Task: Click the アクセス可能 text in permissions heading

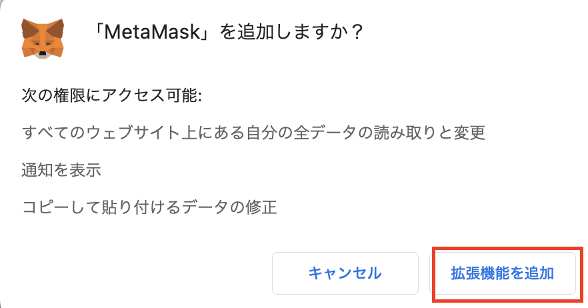Action: click(151, 96)
